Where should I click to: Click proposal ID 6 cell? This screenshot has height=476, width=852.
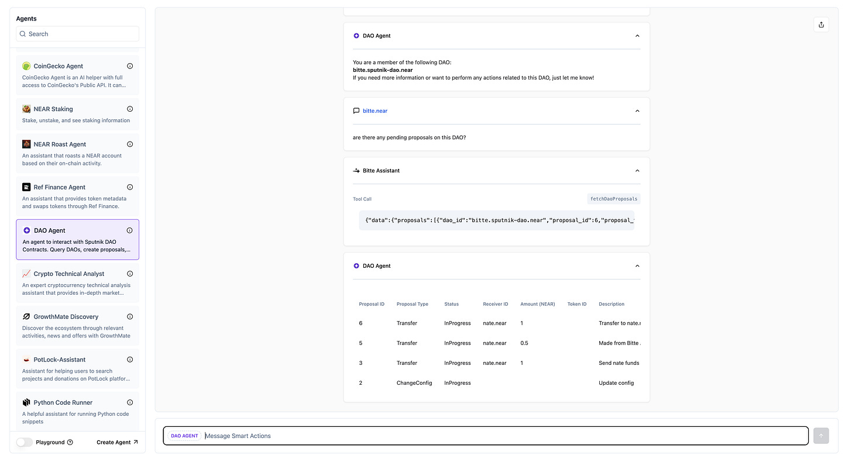361,323
